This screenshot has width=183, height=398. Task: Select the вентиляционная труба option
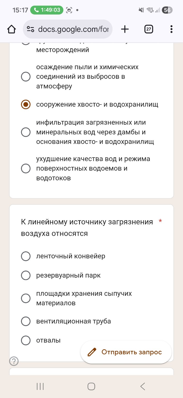pos(26,321)
